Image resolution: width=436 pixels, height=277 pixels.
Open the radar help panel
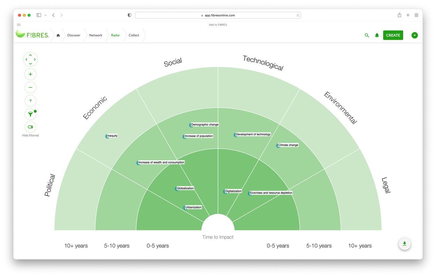(30, 101)
